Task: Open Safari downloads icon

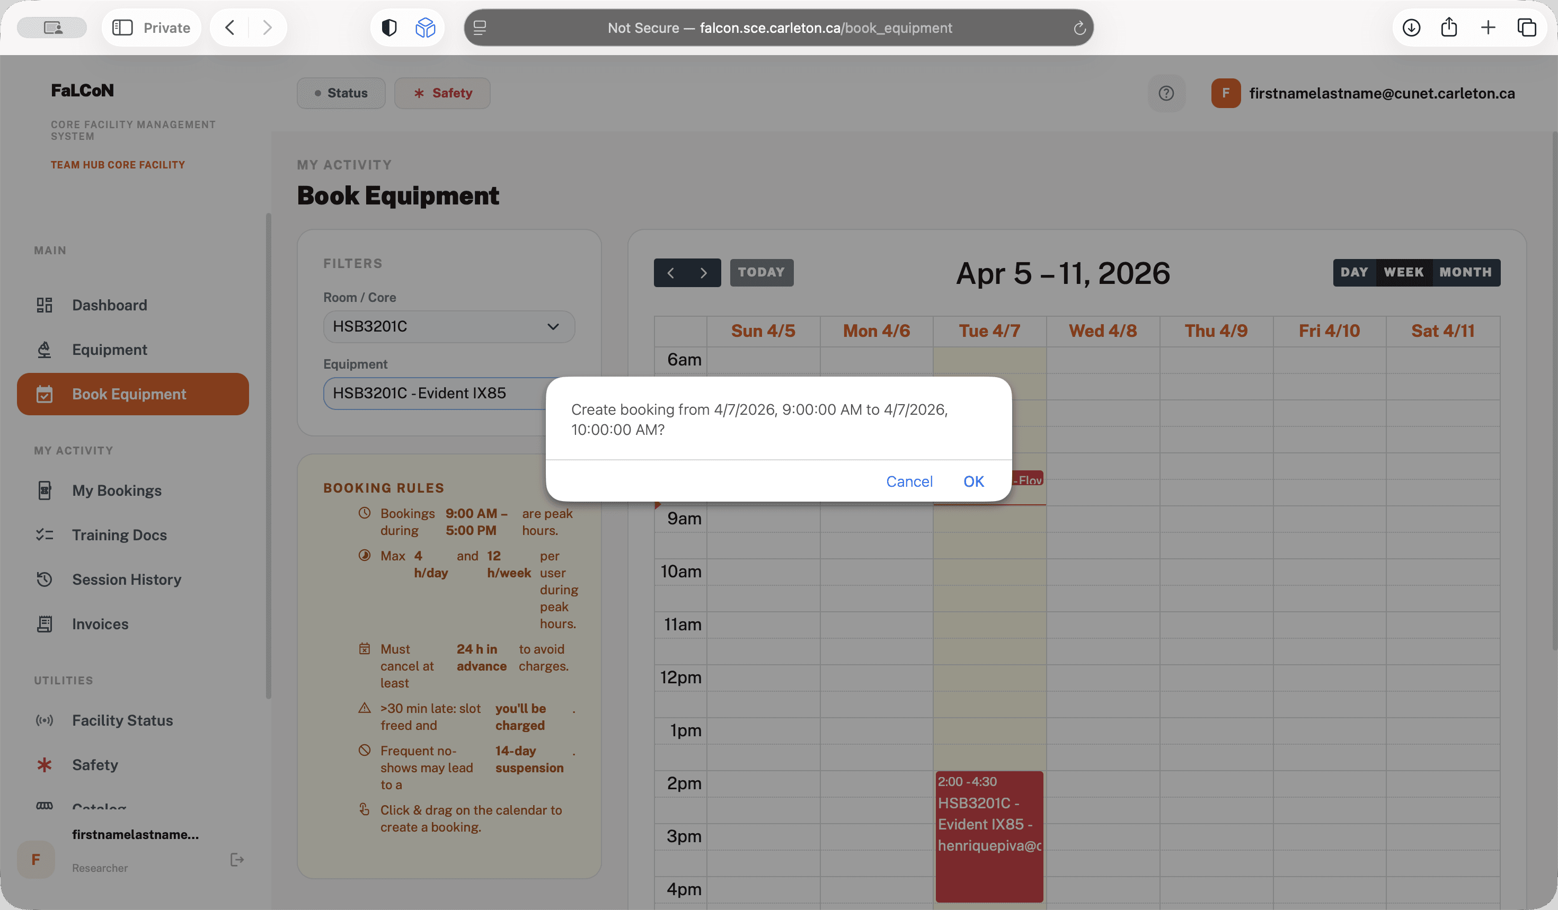Action: [x=1411, y=28]
